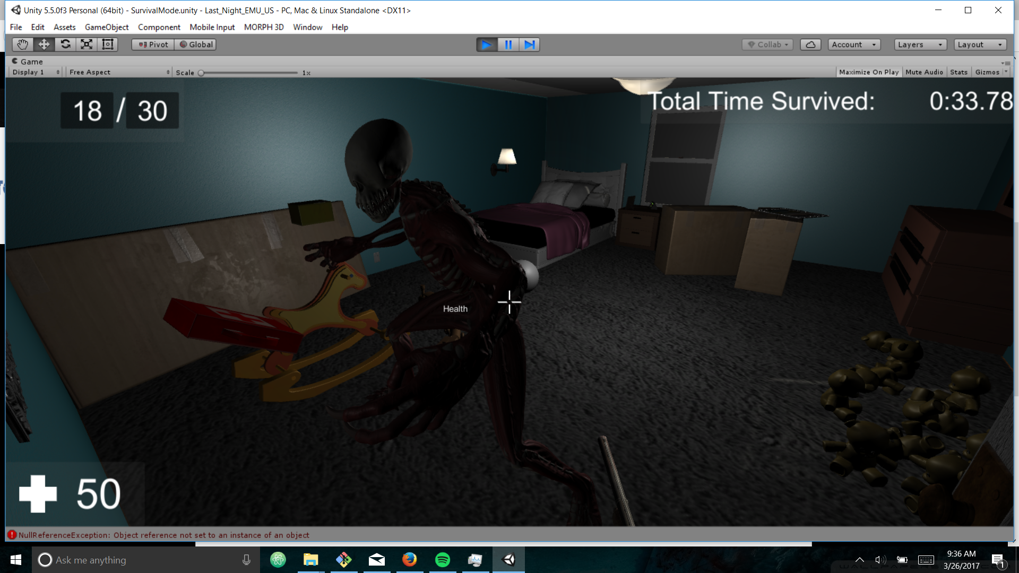Click the 0:33.78 survival timer
The width and height of the screenshot is (1019, 573).
tap(971, 101)
